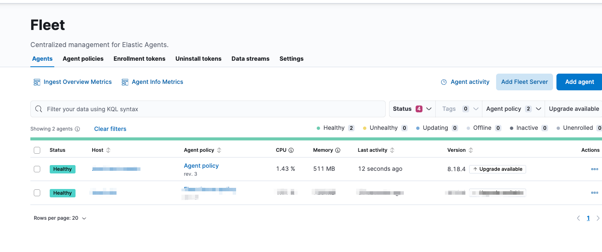Toggle the select-all agents checkbox
Image resolution: width=602 pixels, height=252 pixels.
tap(37, 150)
